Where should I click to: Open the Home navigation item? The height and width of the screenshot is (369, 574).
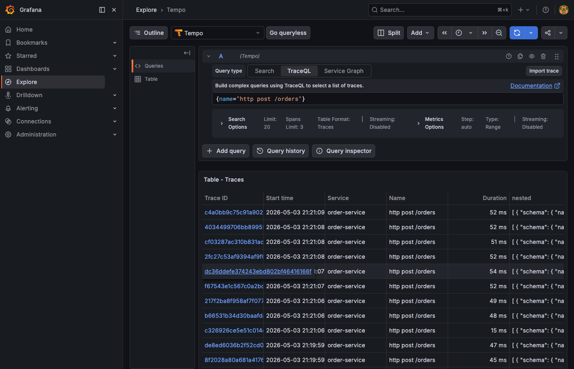click(x=25, y=30)
